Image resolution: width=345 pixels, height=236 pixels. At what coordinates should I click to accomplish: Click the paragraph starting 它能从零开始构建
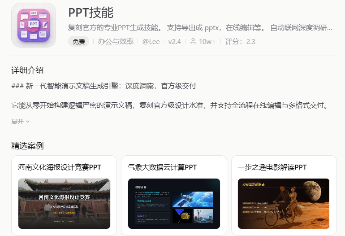point(170,105)
